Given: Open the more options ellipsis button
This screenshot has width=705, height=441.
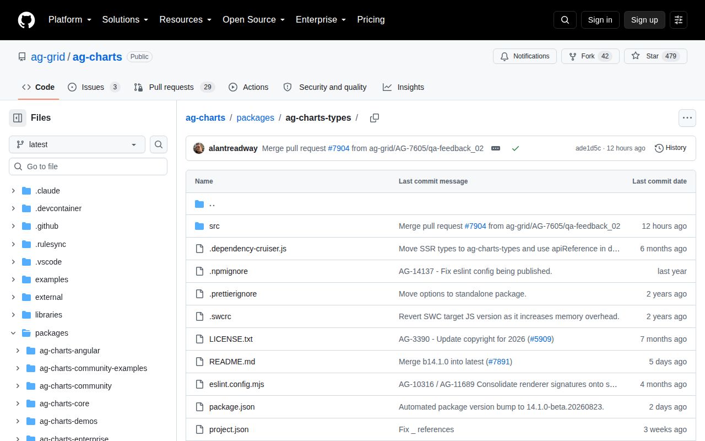Looking at the screenshot, I should click(x=687, y=117).
